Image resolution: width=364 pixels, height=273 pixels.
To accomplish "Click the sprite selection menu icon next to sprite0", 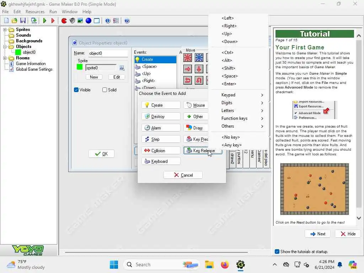I will 122,68.
